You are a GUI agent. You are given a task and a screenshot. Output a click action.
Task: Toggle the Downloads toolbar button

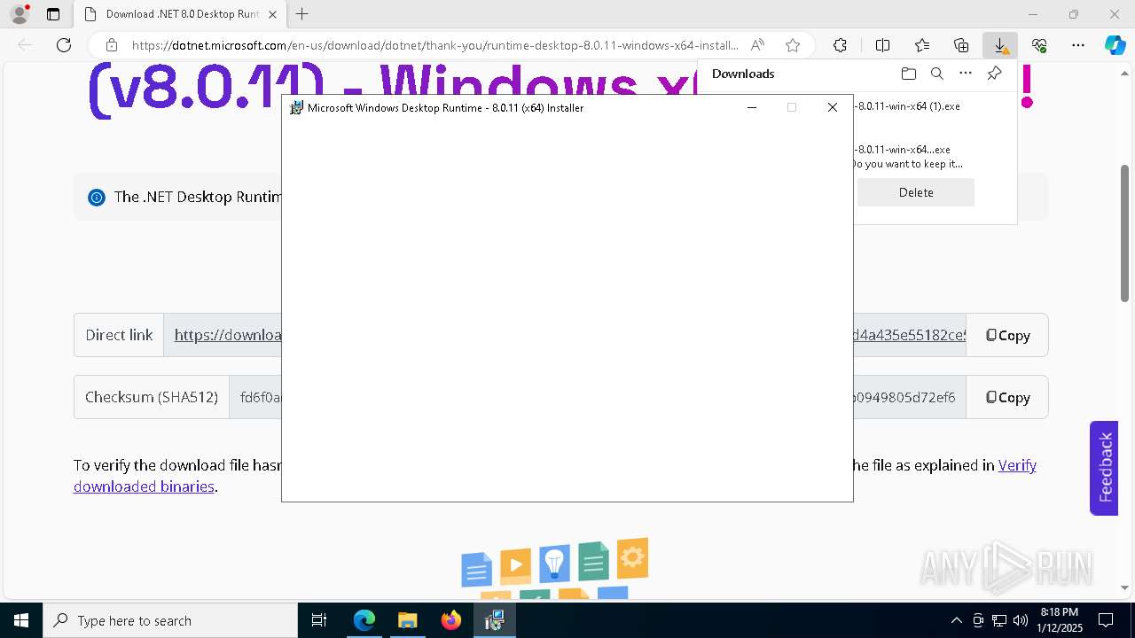[x=1000, y=45]
